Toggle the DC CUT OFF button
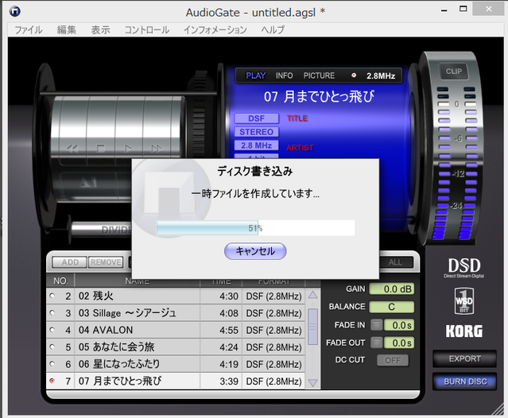Image resolution: width=508 pixels, height=418 pixels. (393, 360)
